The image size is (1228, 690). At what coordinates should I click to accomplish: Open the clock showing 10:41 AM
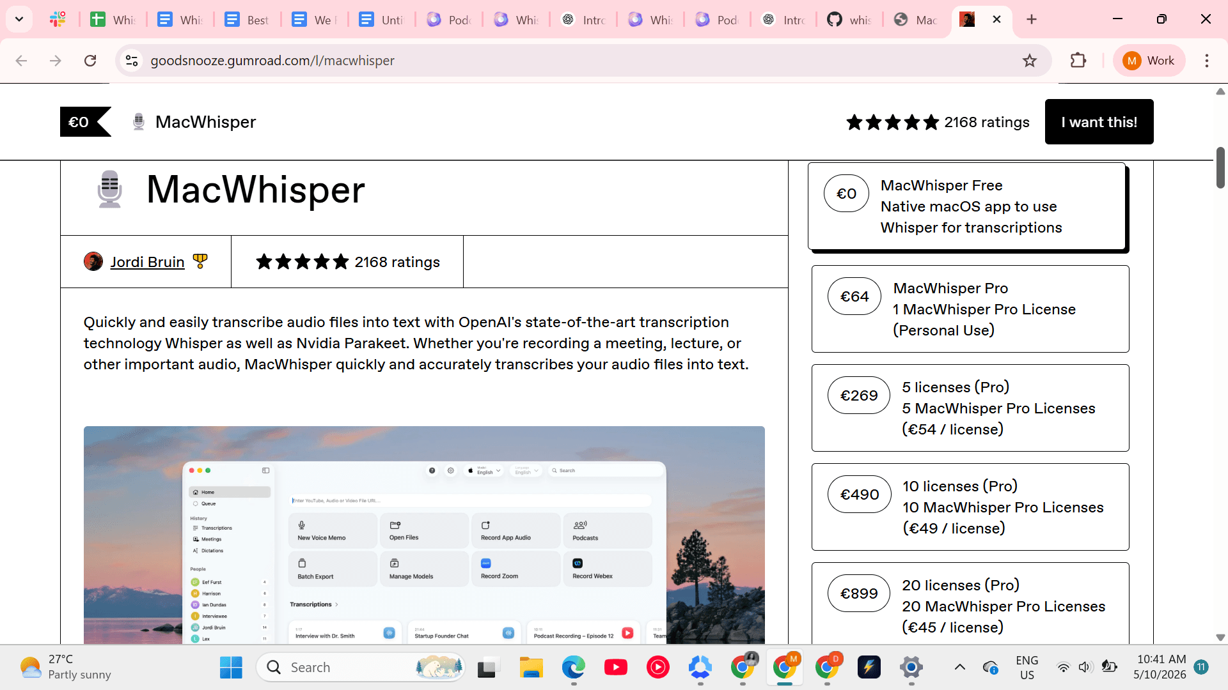(x=1161, y=668)
